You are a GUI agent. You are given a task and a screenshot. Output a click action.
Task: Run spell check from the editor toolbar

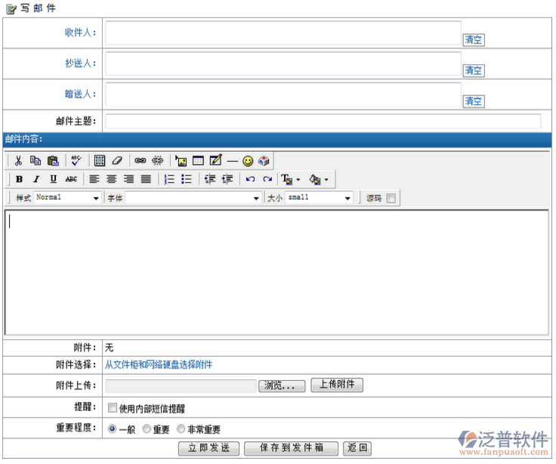[x=76, y=161]
